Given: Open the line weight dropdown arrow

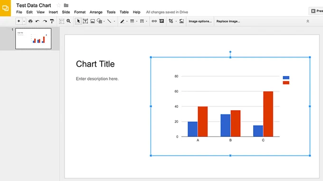Looking at the screenshot, I should pos(137,21).
